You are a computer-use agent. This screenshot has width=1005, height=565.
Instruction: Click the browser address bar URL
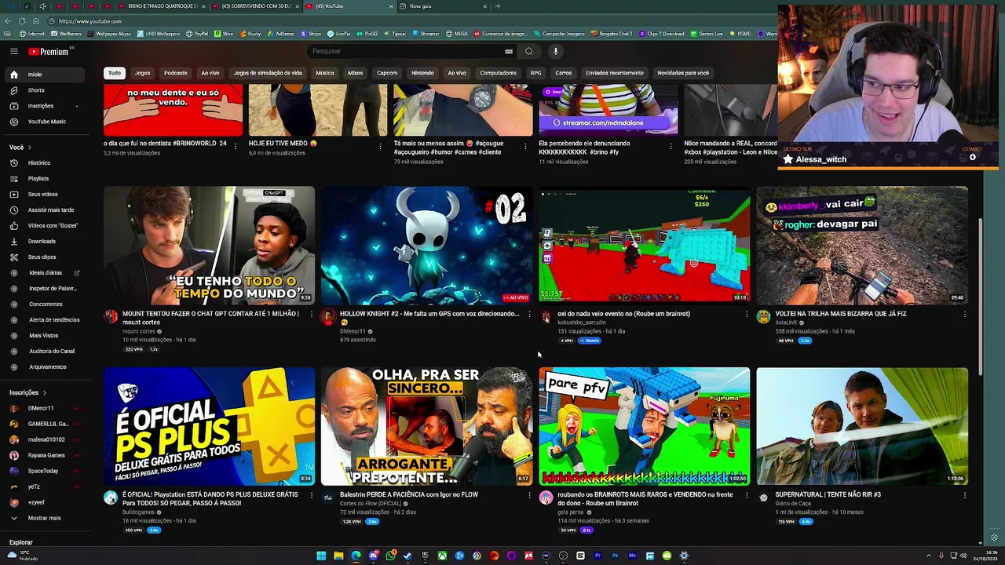[90, 21]
